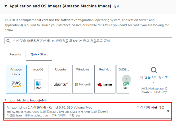176x123 pixels.
Task: Click the 프리 티어 사용 가능 label
Action: coord(150,107)
